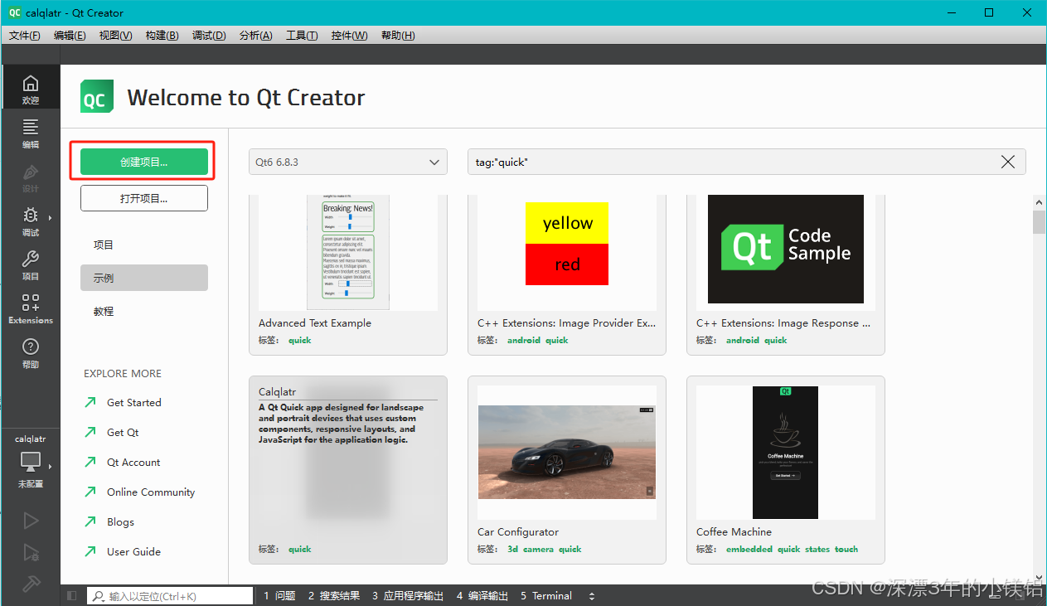The width and height of the screenshot is (1047, 606).
Task: Open the 控件(W) menu
Action: click(x=349, y=36)
